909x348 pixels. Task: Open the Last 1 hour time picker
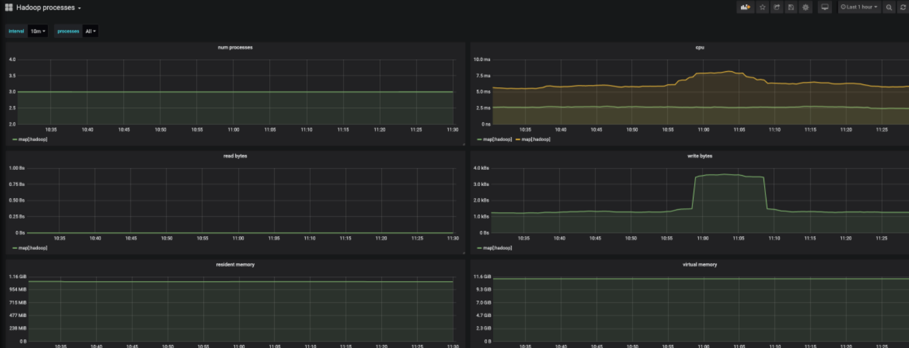(859, 7)
